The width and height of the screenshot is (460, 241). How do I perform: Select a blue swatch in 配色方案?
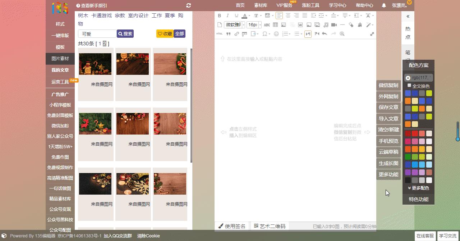[408, 93]
